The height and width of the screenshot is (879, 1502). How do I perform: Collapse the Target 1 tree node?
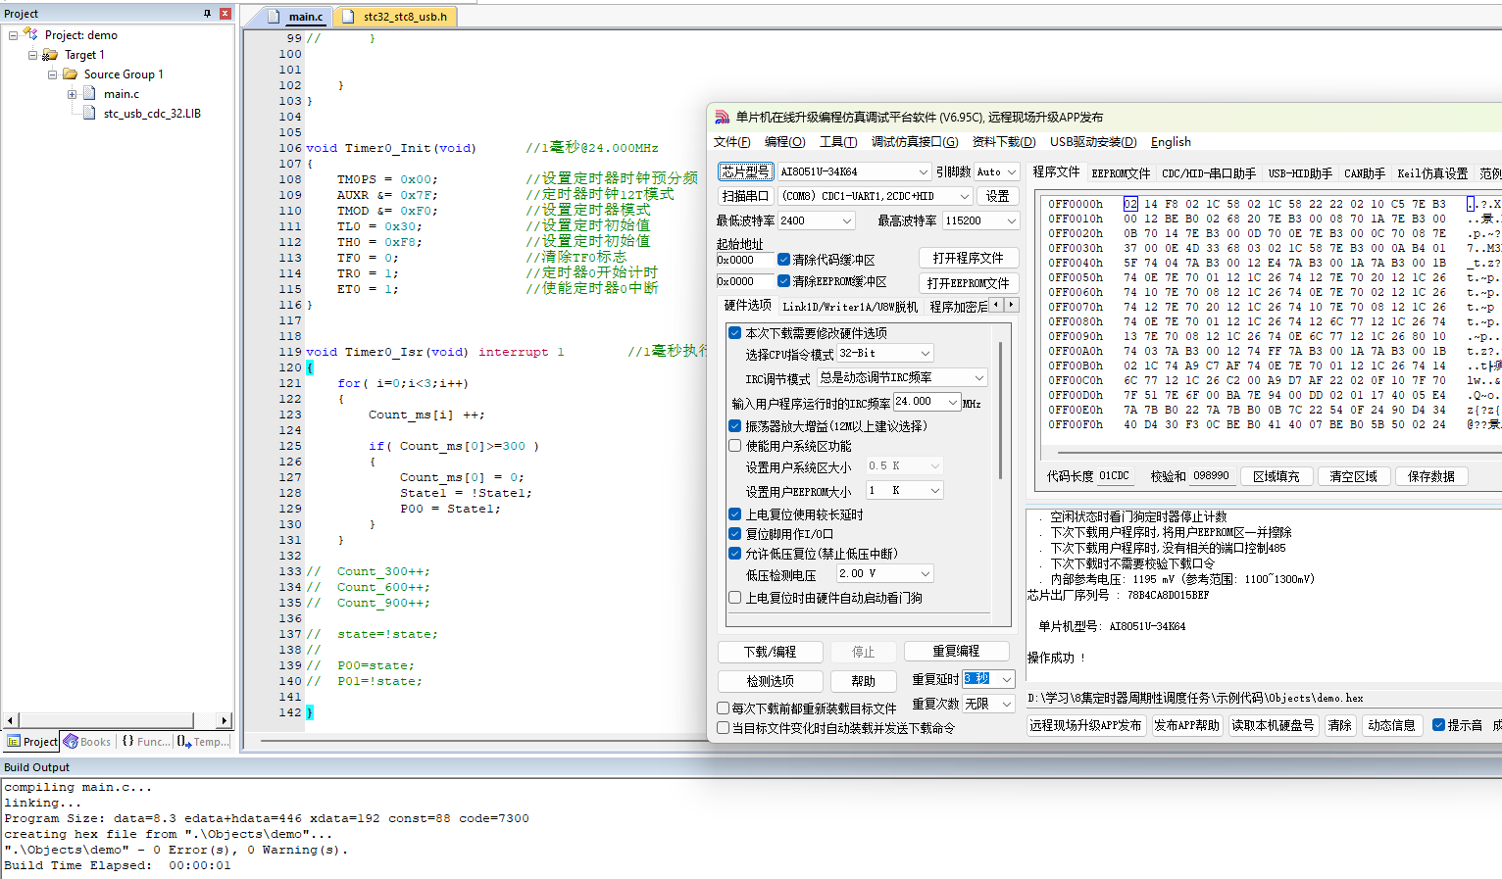click(x=32, y=55)
